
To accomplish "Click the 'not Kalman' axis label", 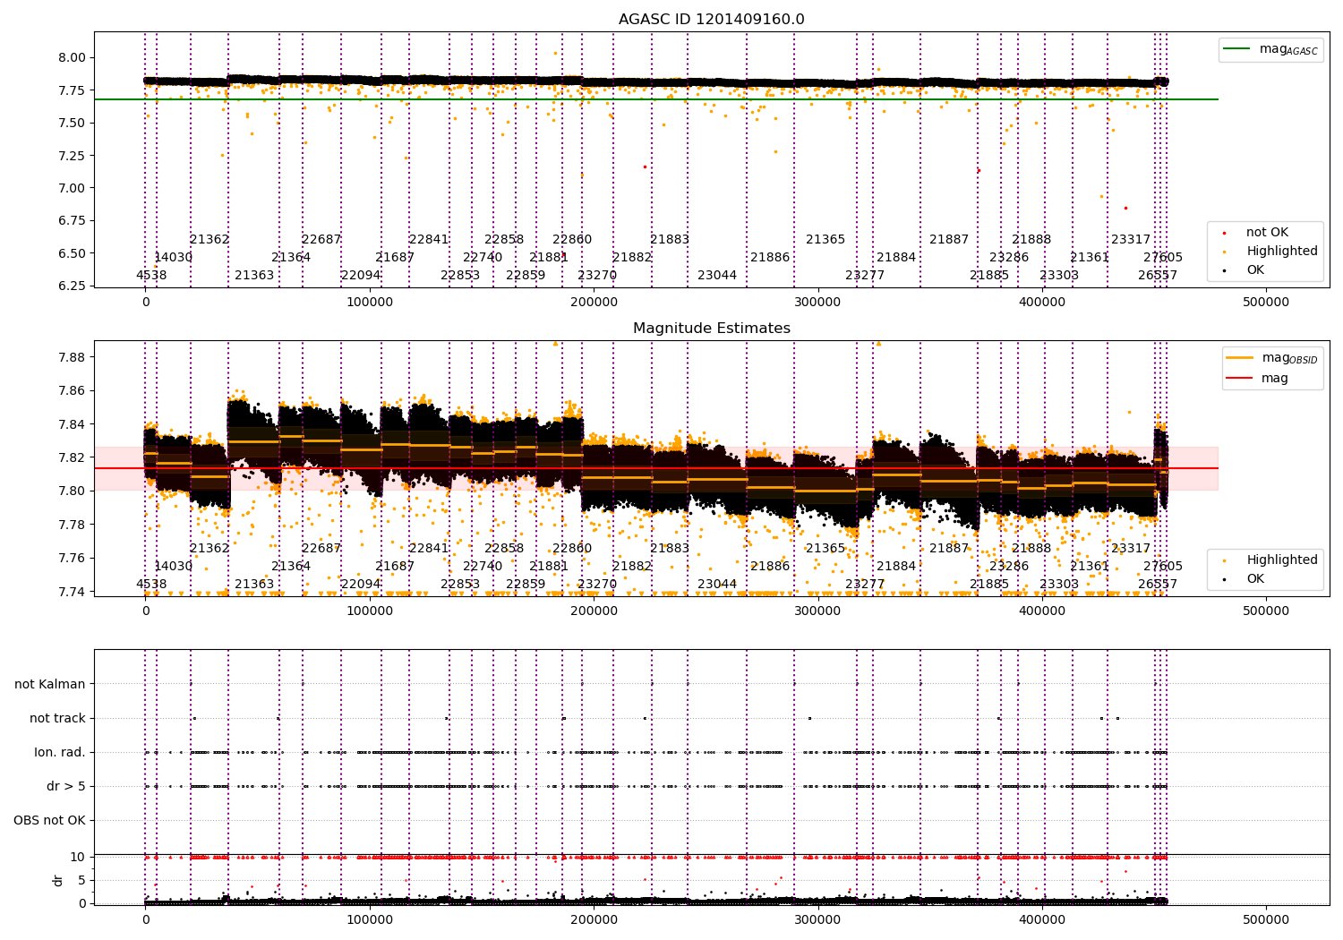I will click(x=50, y=684).
